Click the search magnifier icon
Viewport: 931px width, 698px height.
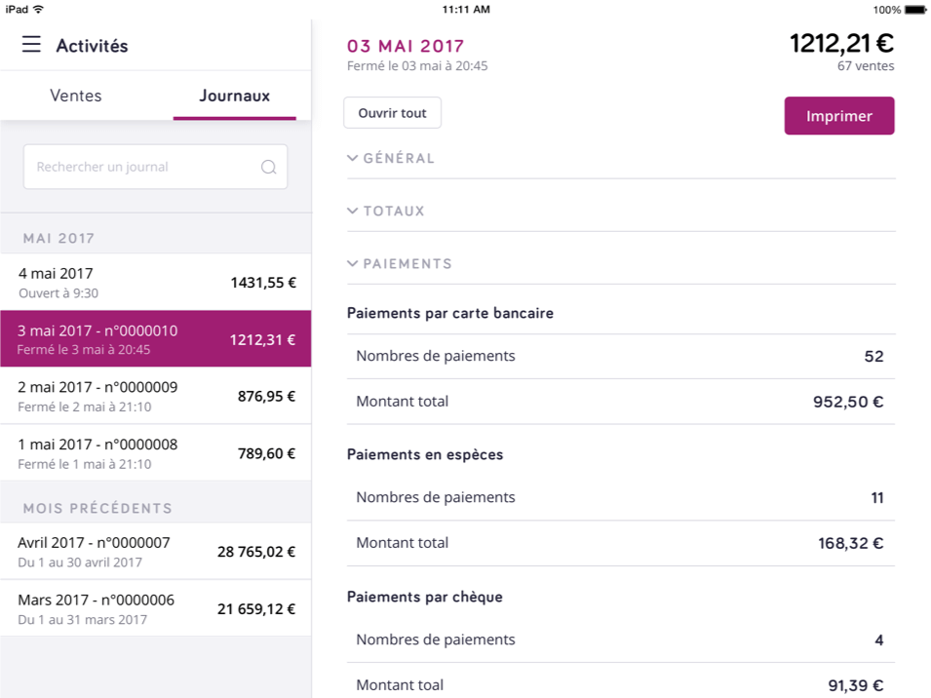(x=269, y=167)
